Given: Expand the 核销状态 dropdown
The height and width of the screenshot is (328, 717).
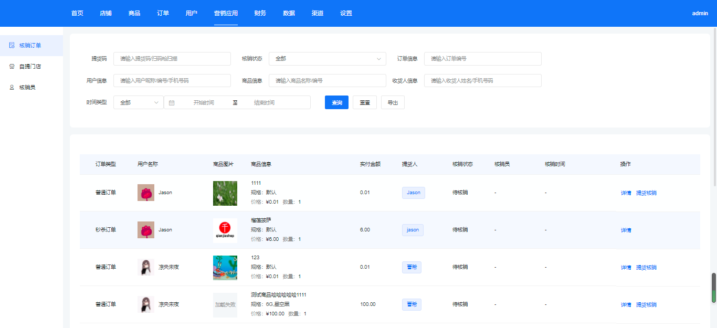Looking at the screenshot, I should click(x=327, y=59).
